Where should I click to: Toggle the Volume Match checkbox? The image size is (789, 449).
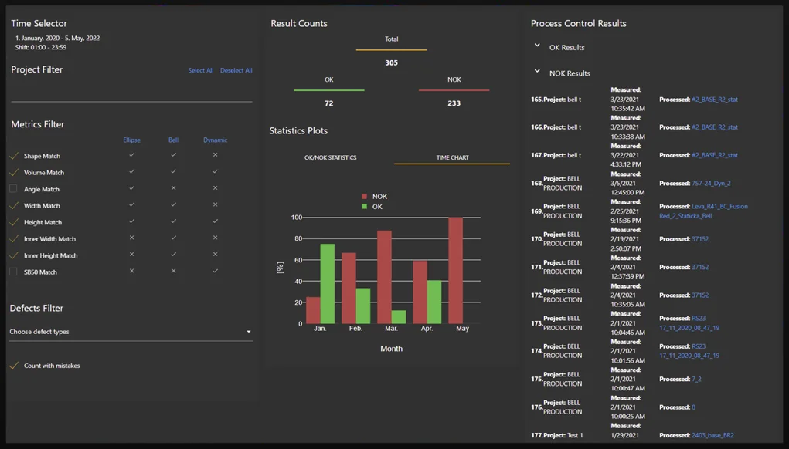(x=14, y=173)
